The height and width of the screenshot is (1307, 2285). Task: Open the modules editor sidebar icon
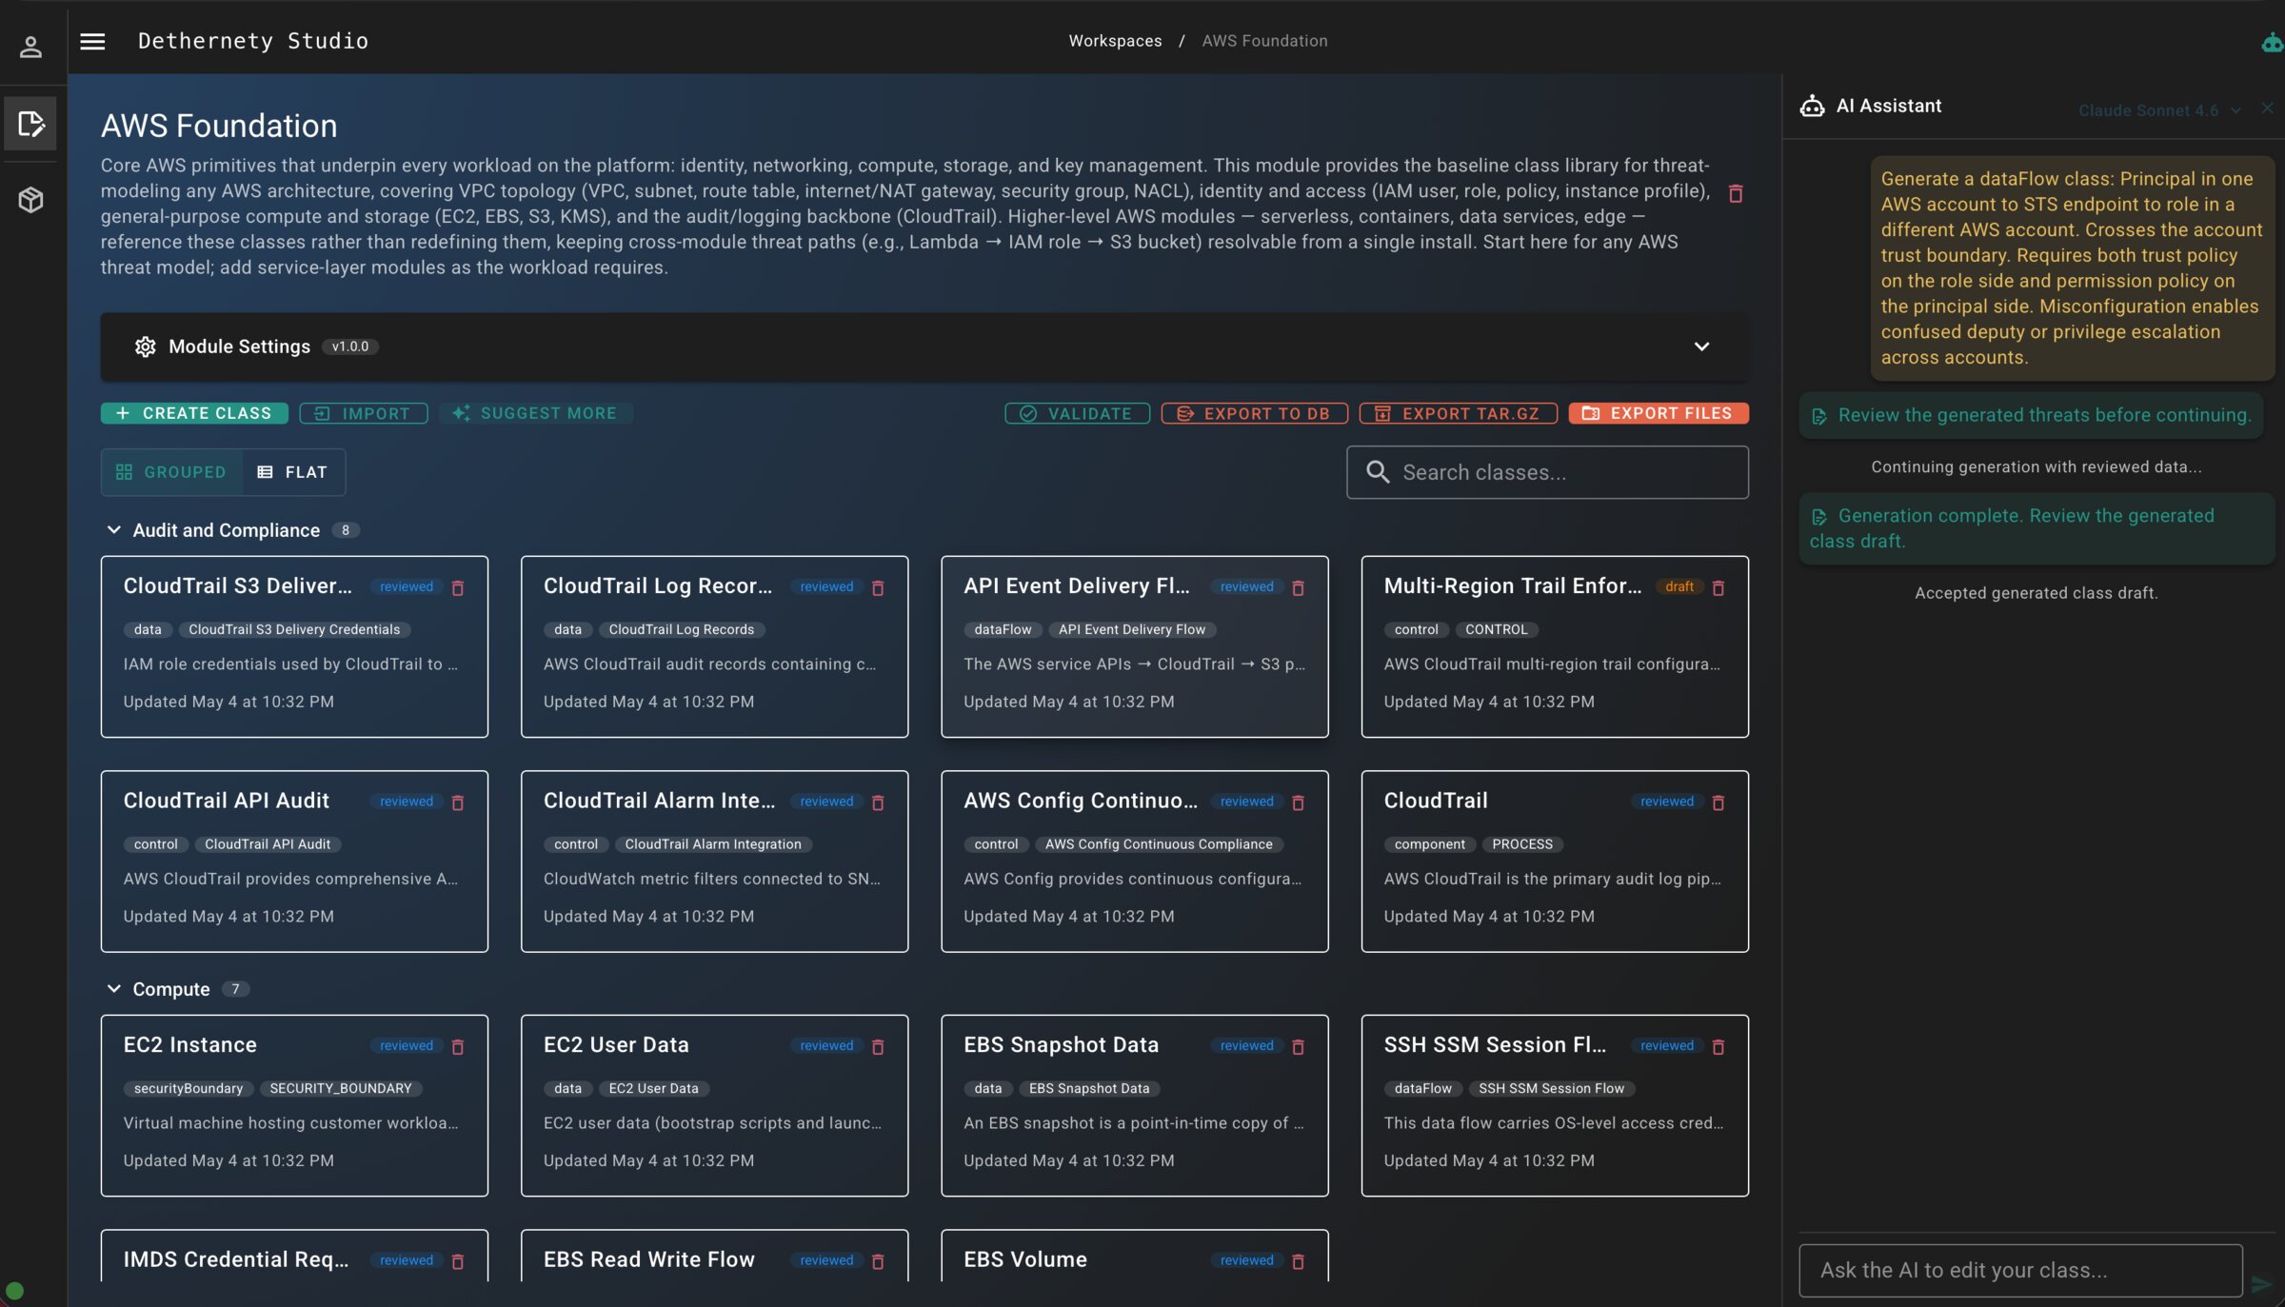pos(30,124)
